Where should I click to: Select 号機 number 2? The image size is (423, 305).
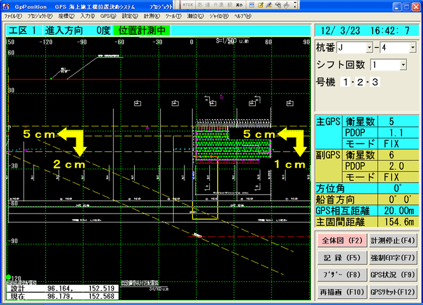pyautogui.click(x=360, y=82)
